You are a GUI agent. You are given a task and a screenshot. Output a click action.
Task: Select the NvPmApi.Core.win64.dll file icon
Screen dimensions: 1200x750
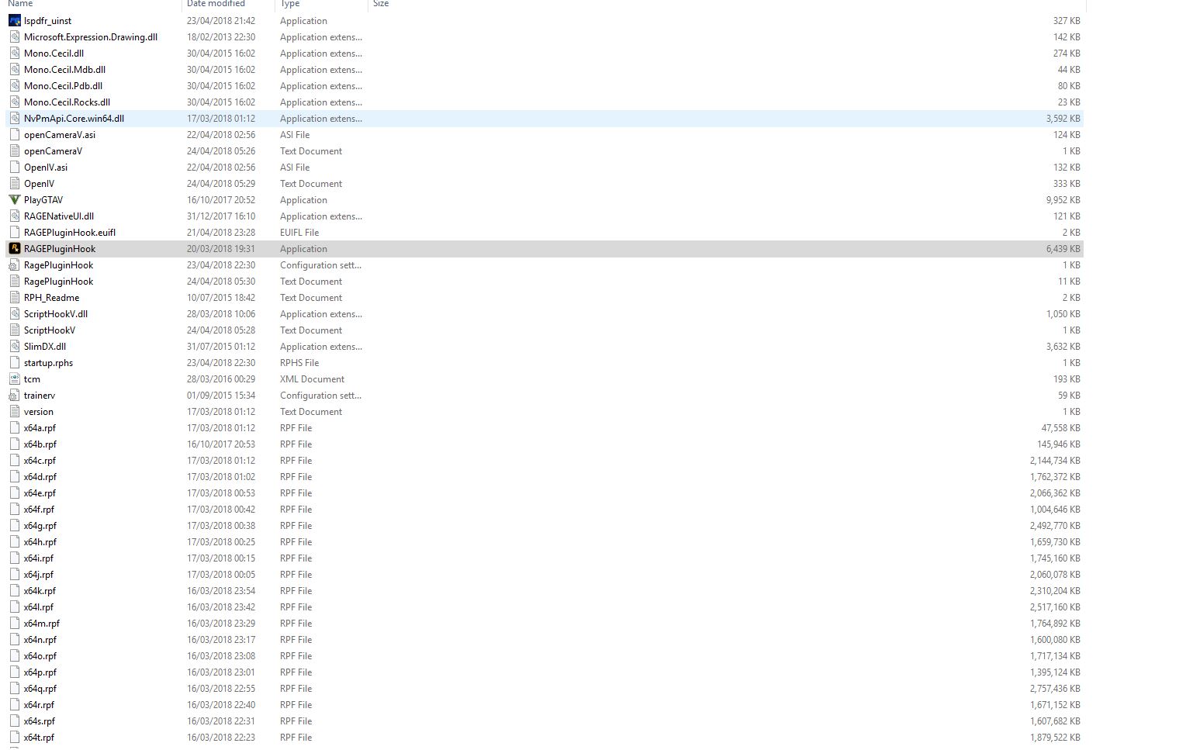click(15, 119)
